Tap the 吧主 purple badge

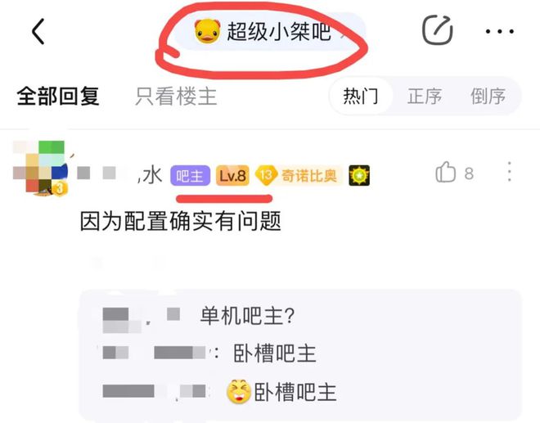(x=190, y=176)
